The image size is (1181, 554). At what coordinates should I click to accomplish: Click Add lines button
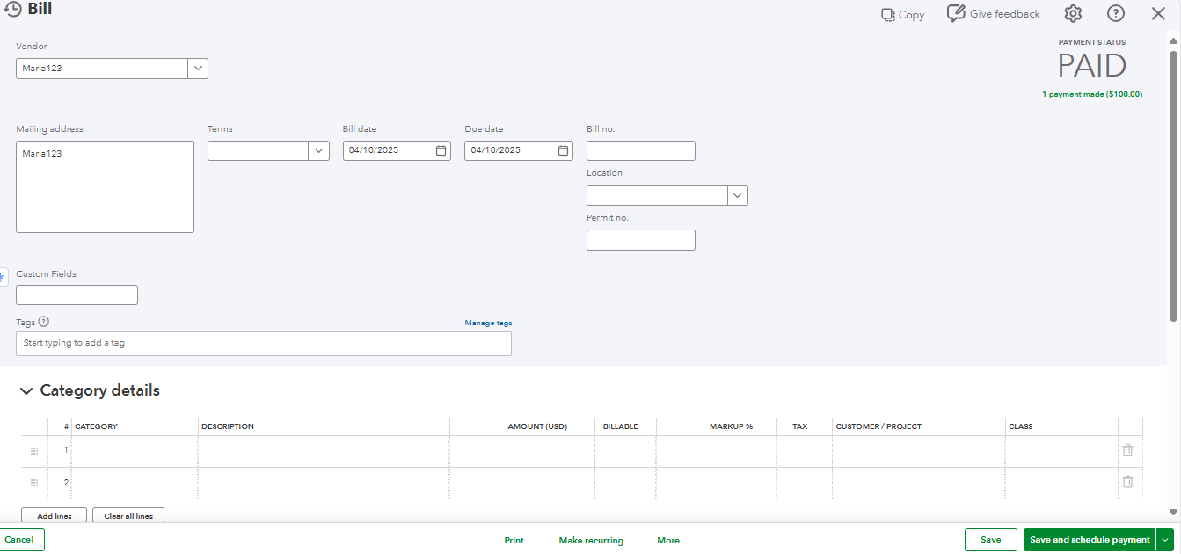pyautogui.click(x=55, y=516)
